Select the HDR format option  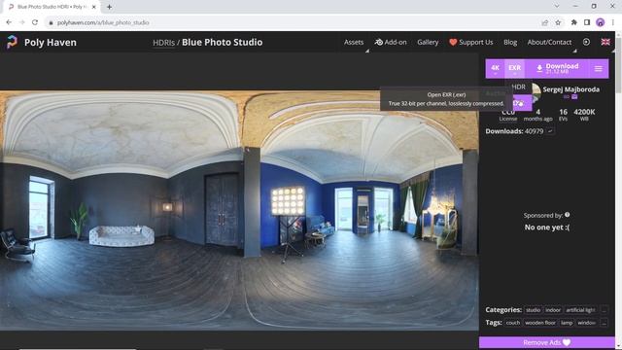[x=518, y=87]
